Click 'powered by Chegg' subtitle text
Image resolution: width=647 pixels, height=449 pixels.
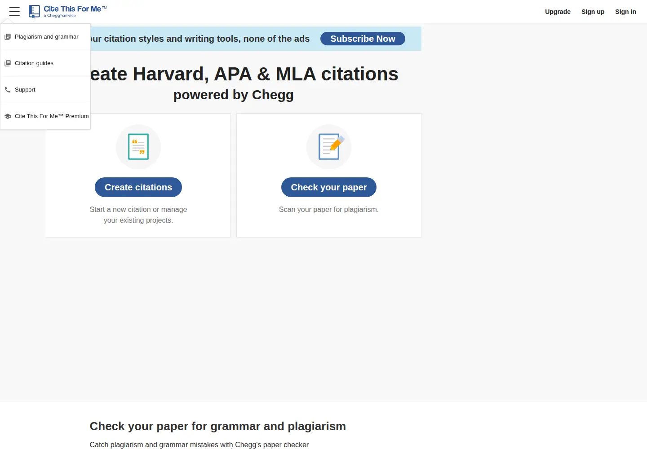pos(234,95)
